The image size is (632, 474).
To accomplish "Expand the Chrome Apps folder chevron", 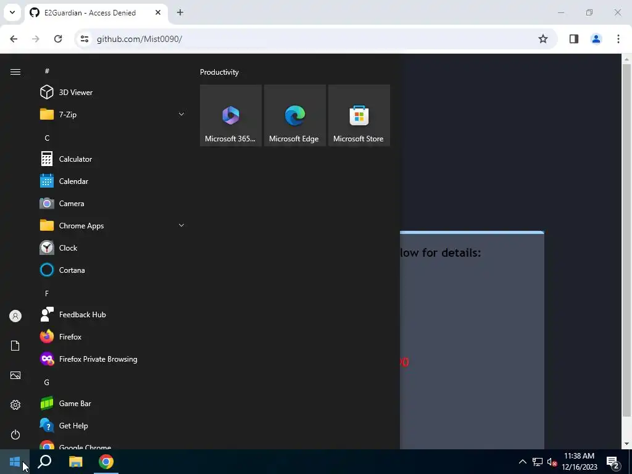I will click(x=181, y=226).
